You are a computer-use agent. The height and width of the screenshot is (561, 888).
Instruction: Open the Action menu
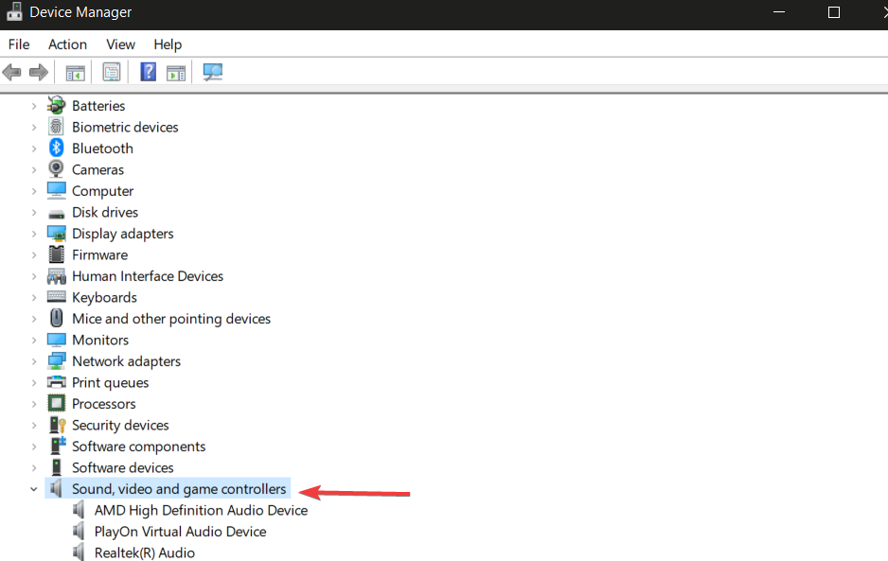point(67,44)
